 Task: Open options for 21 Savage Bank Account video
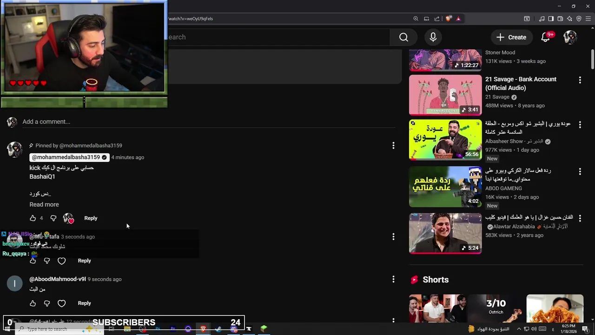[x=580, y=80]
